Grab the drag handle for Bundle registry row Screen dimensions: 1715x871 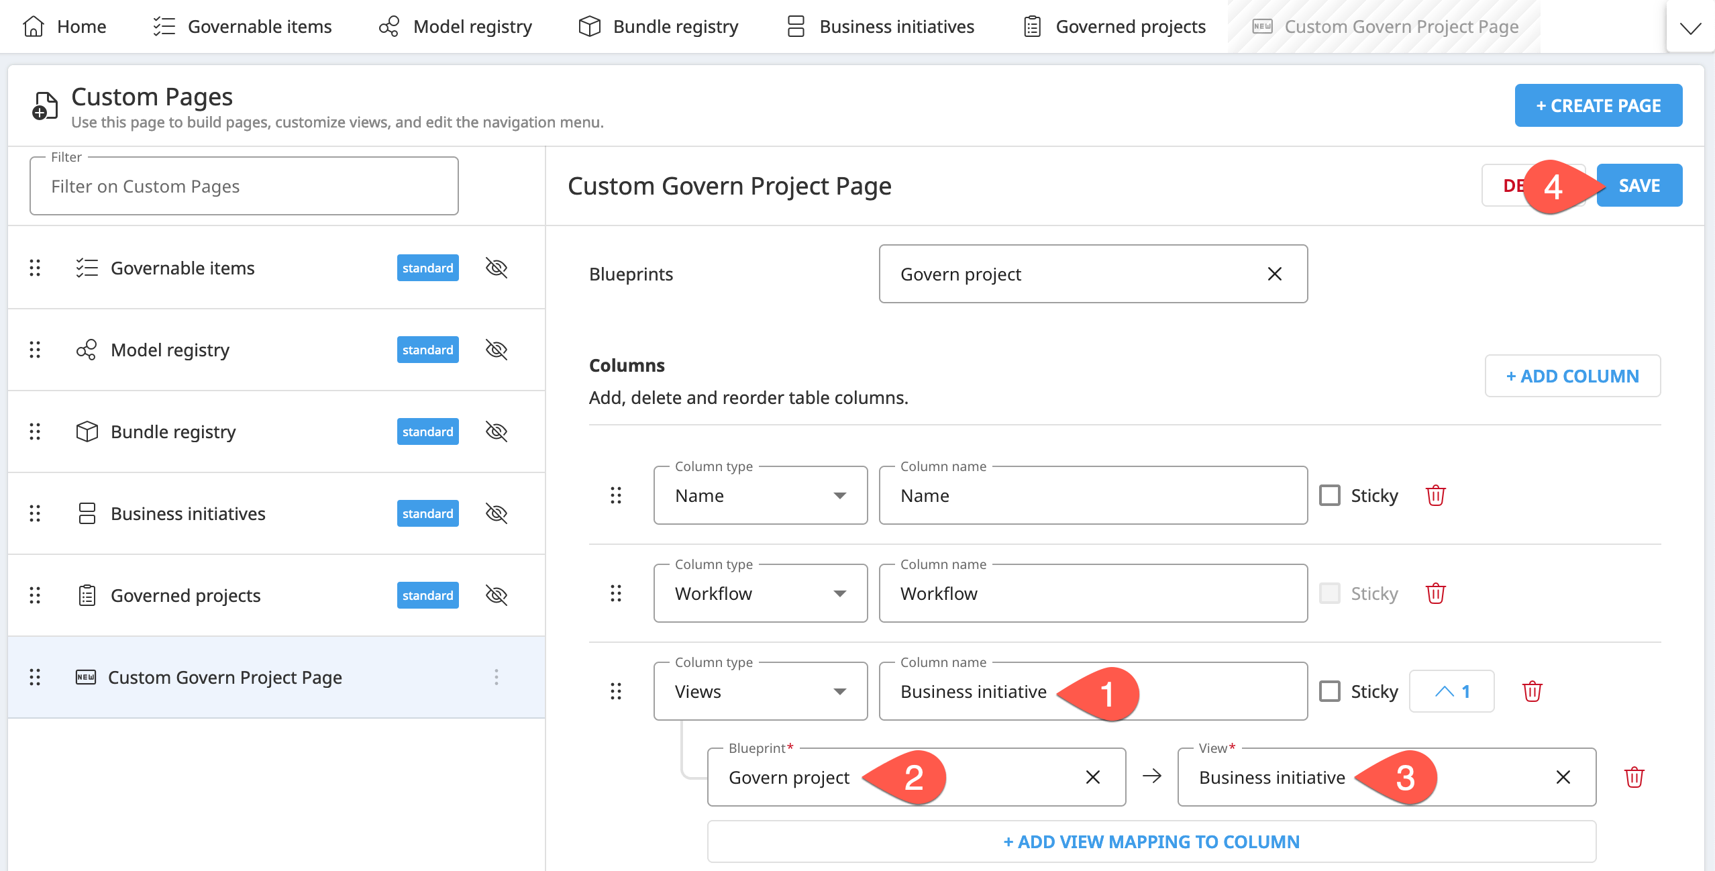35,431
